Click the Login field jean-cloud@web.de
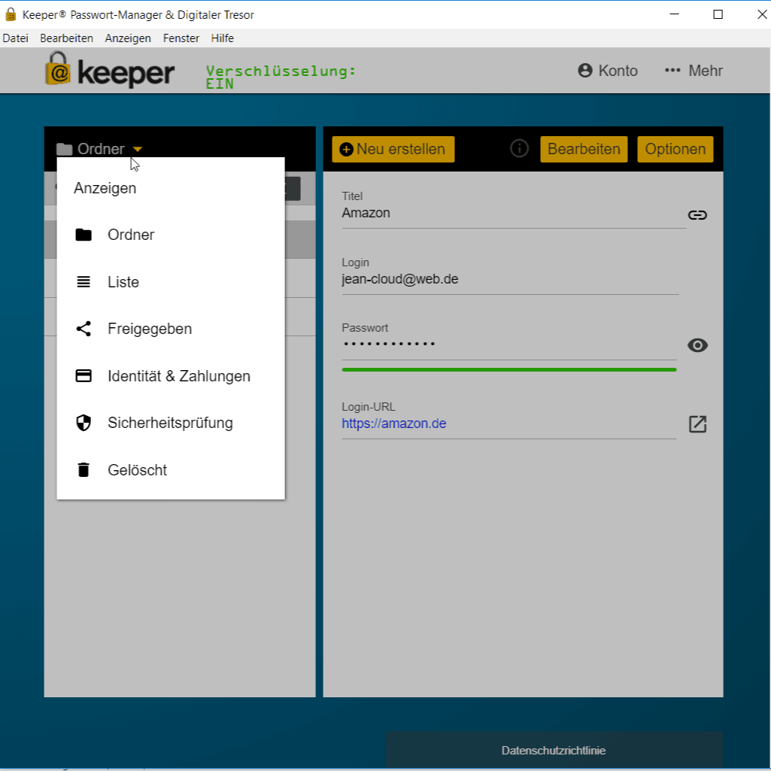Viewport: 771px width, 771px height. coord(510,279)
